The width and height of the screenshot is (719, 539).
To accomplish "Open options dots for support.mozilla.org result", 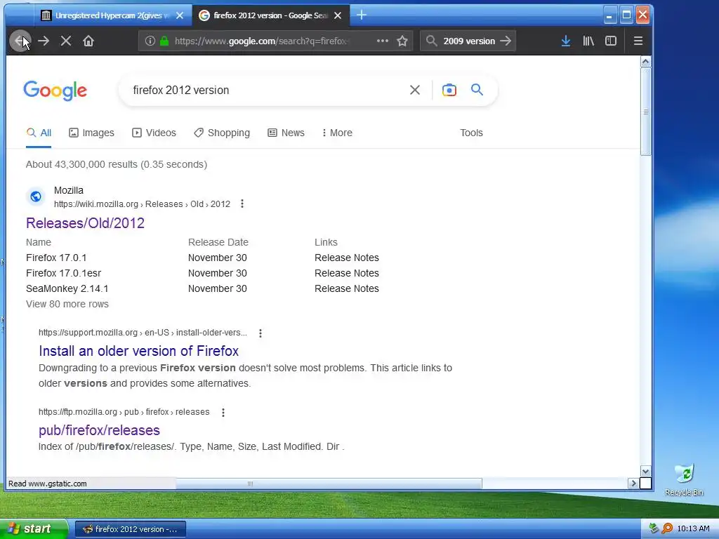I will [260, 333].
